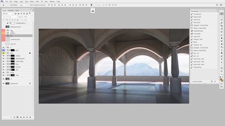Delete layer using the trash icon

(30, 117)
